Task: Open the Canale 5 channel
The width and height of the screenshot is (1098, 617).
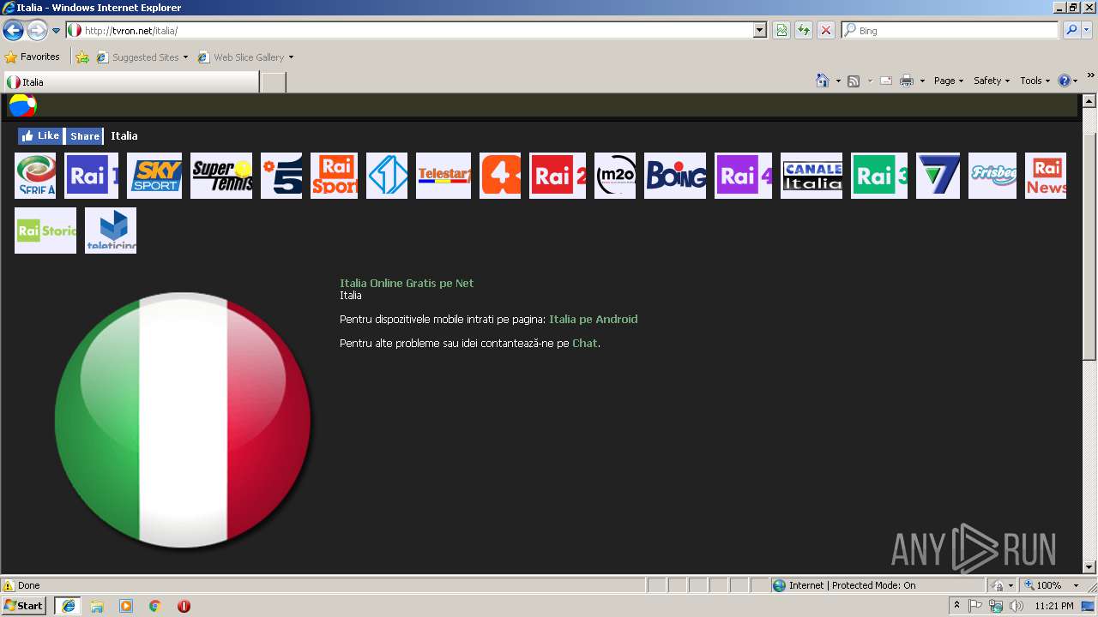Action: [281, 176]
